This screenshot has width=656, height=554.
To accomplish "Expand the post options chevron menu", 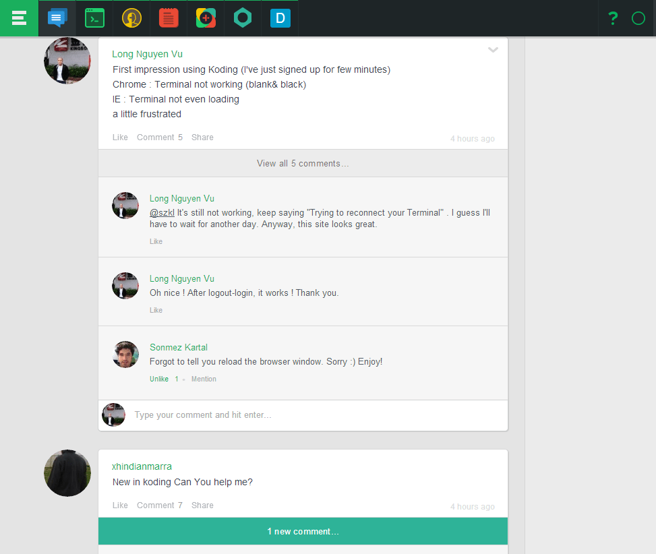I will (493, 50).
